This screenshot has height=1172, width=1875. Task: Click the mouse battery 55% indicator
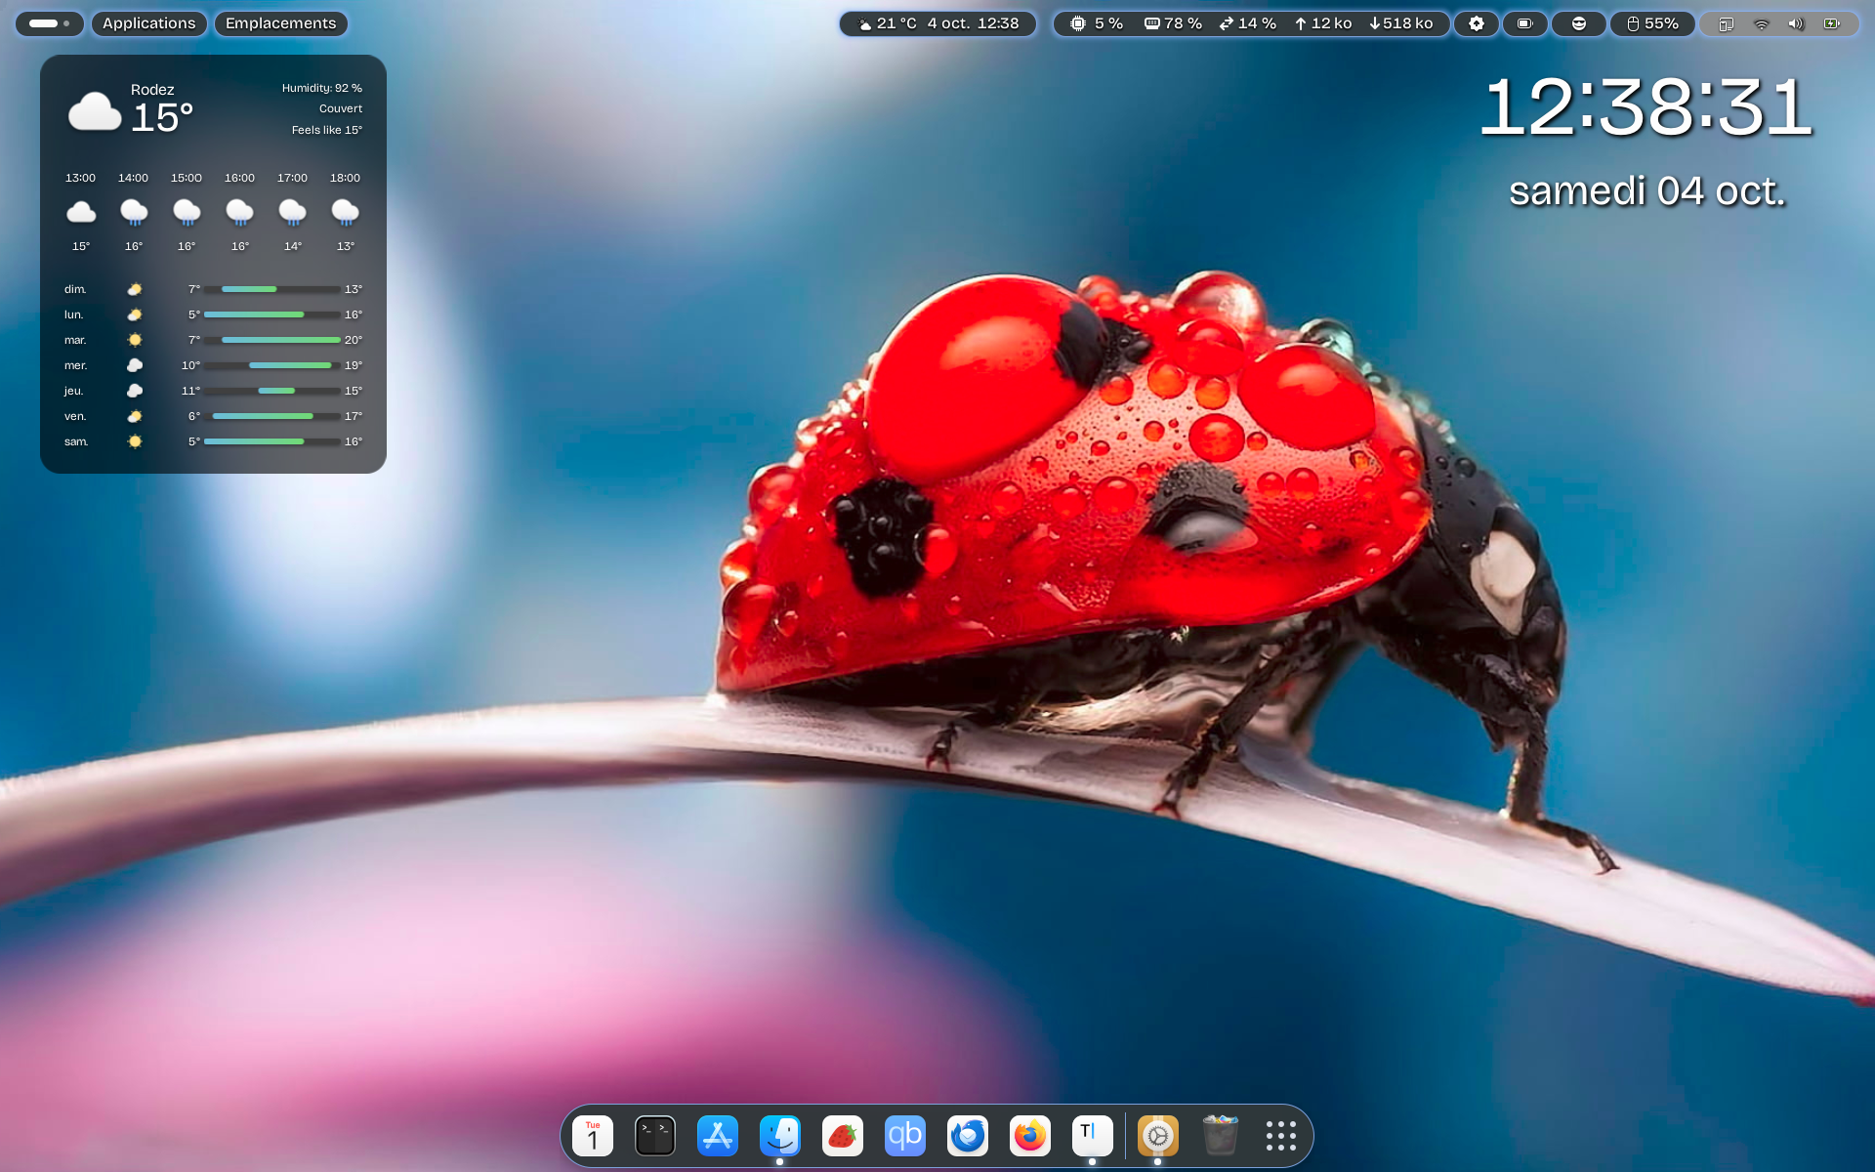click(1652, 23)
